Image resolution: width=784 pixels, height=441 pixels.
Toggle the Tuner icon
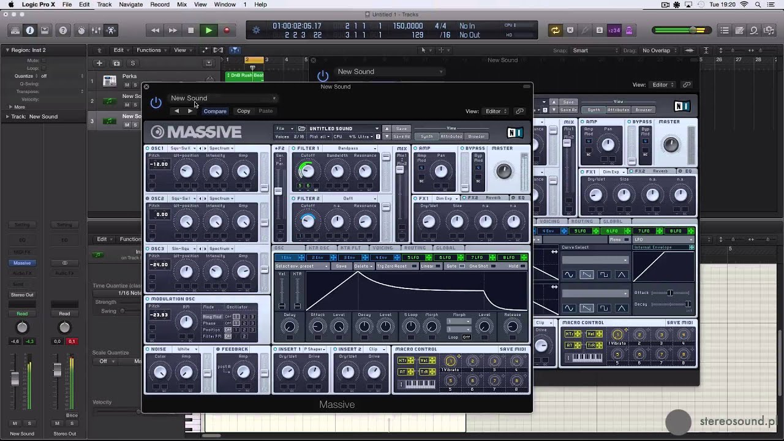(585, 30)
